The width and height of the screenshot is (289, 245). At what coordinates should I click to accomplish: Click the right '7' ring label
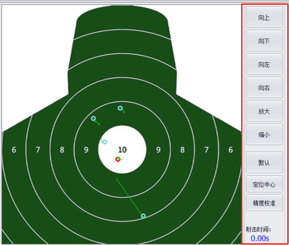[x=206, y=150]
